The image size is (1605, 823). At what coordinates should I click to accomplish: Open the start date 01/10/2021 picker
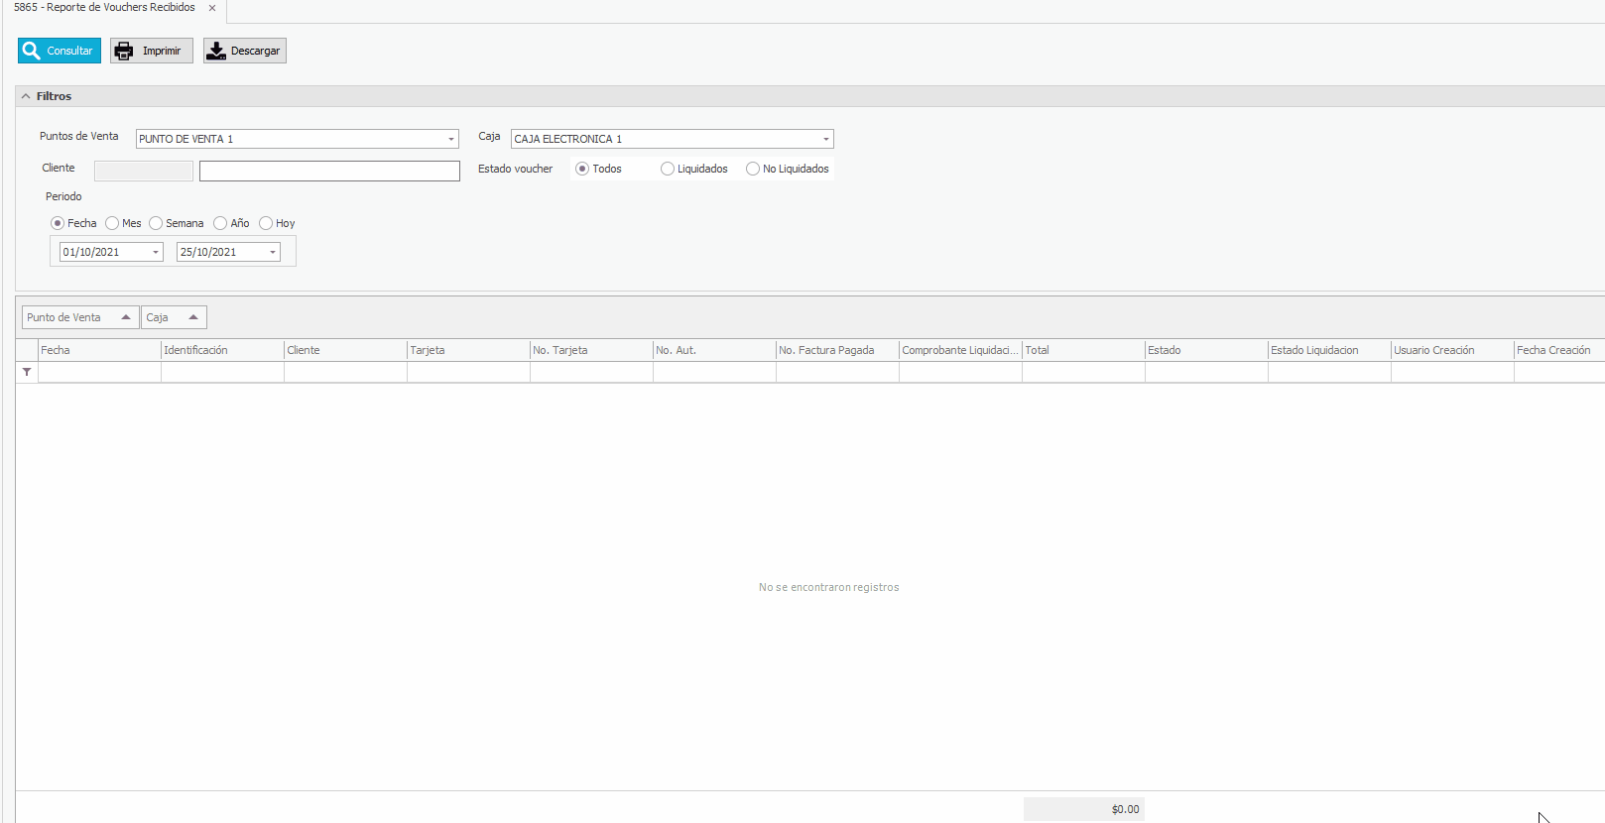click(x=156, y=252)
